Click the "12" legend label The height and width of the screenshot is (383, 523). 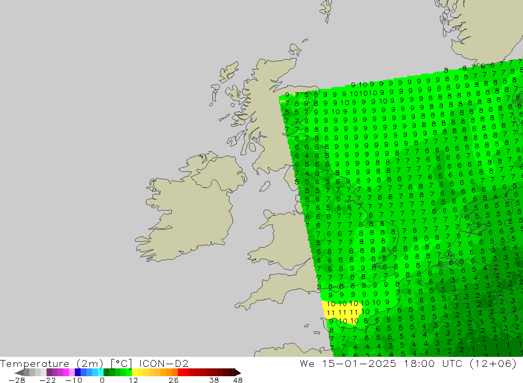click(133, 380)
